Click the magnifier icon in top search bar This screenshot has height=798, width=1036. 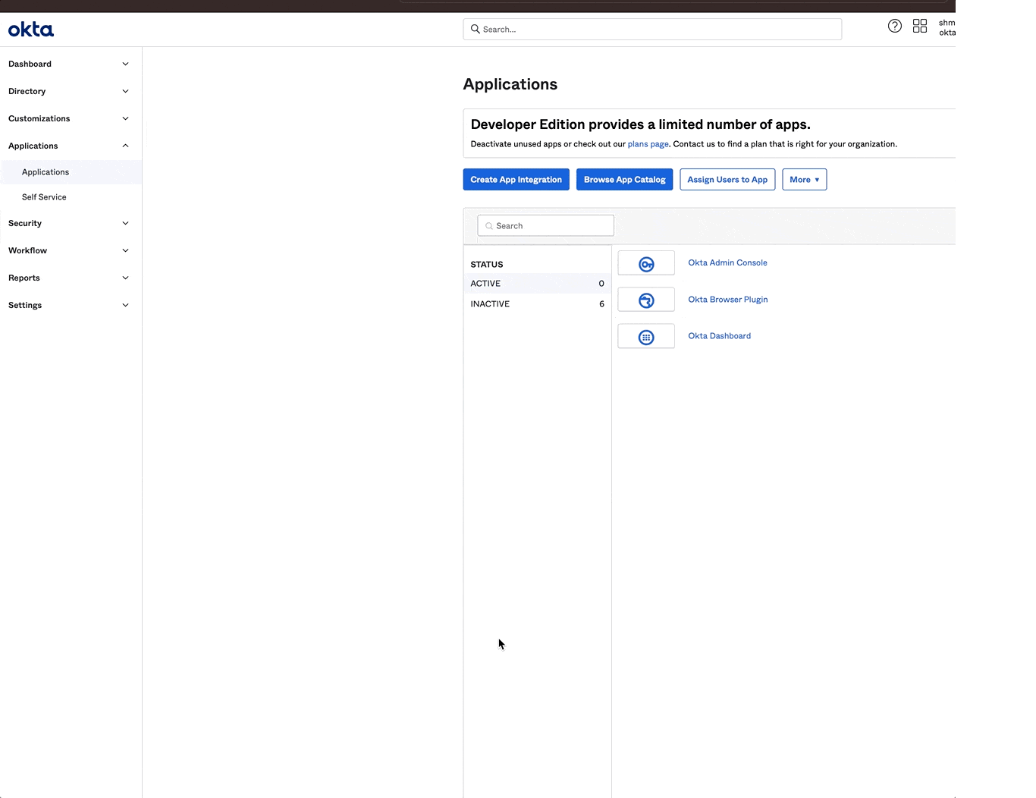coord(476,29)
